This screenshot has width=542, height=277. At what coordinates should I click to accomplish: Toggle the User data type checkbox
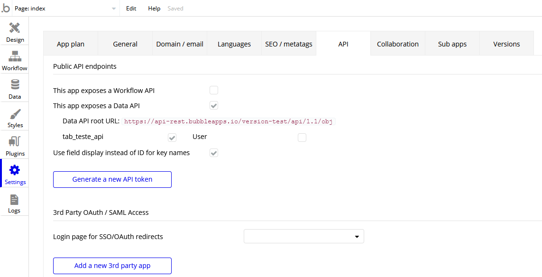coord(302,138)
